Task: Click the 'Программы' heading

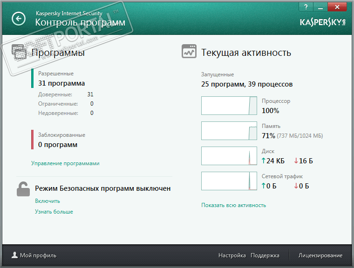Action: (58, 53)
